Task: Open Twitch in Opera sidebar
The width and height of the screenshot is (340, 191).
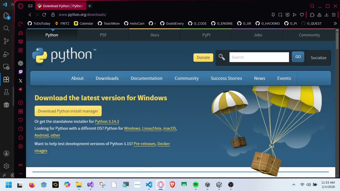Action: [x=20, y=72]
